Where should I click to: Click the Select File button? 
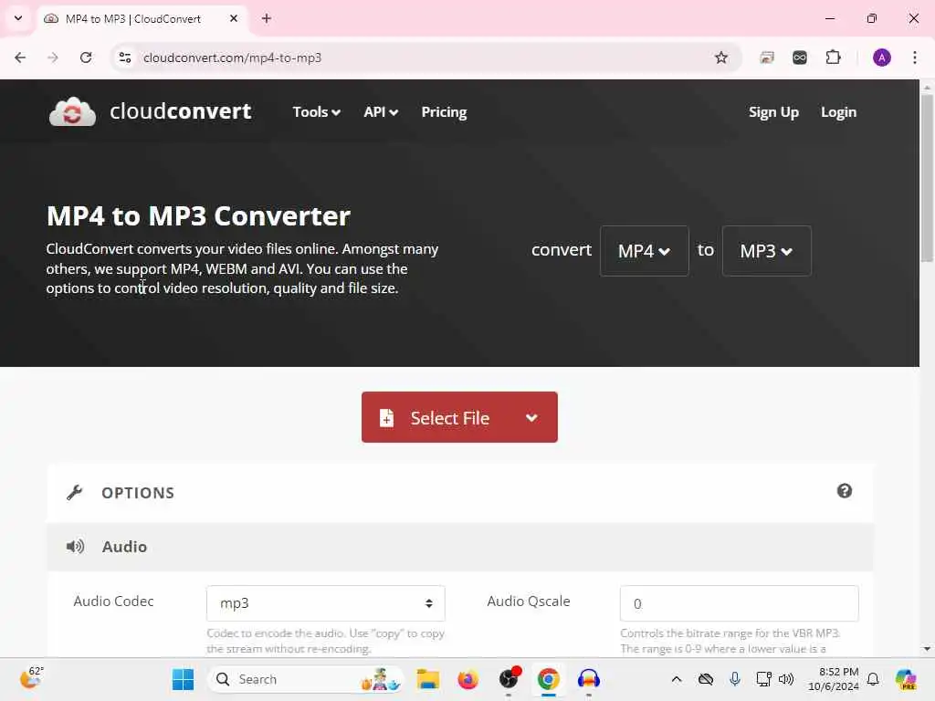pyautogui.click(x=459, y=417)
